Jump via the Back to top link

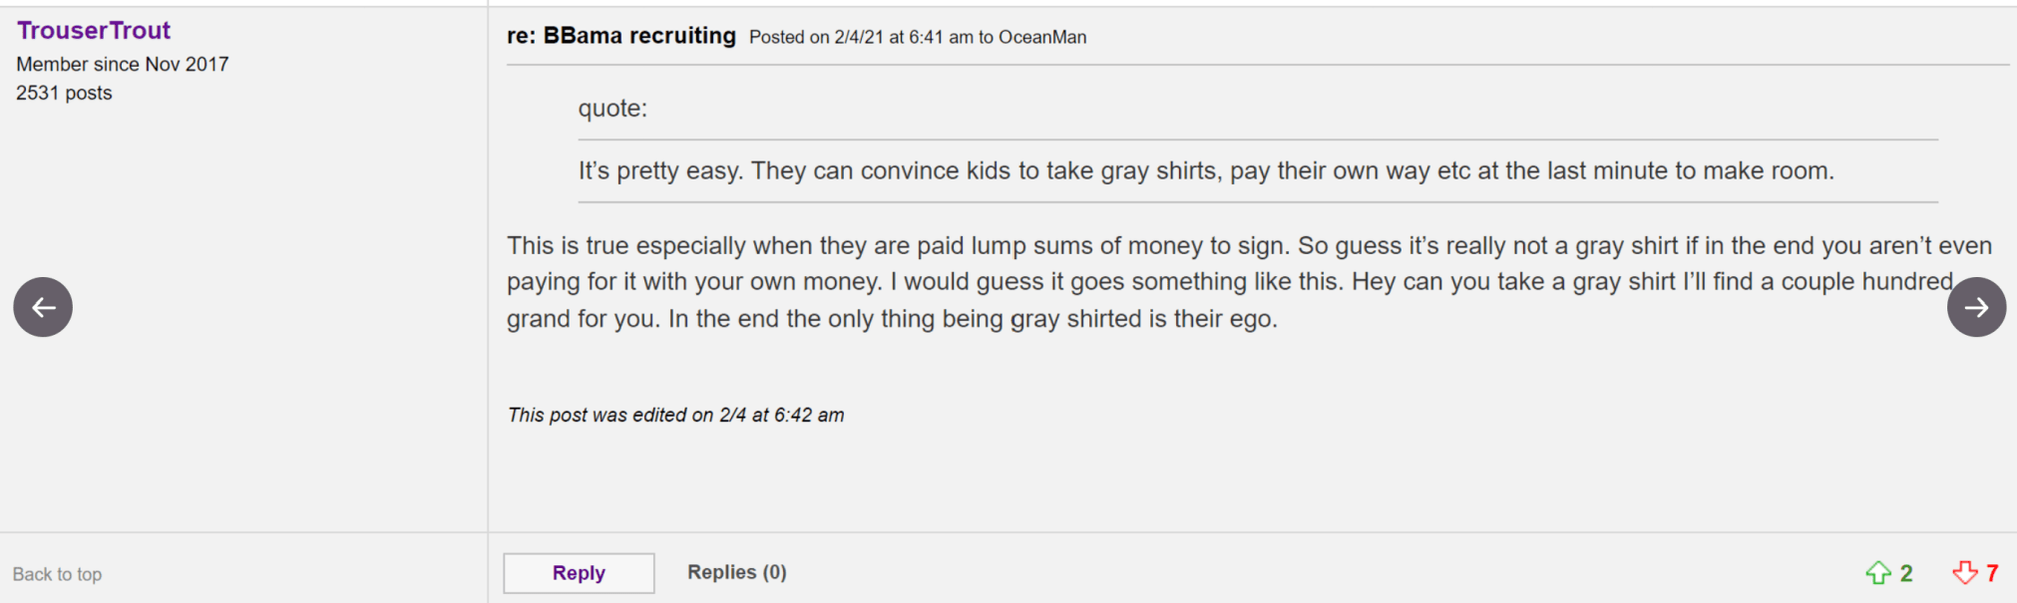57,574
